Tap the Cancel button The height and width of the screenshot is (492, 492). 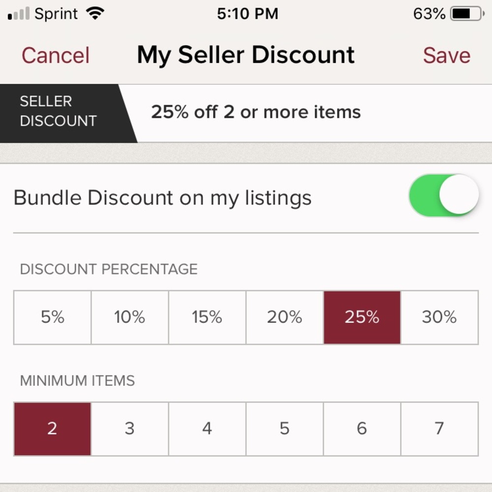click(x=56, y=55)
